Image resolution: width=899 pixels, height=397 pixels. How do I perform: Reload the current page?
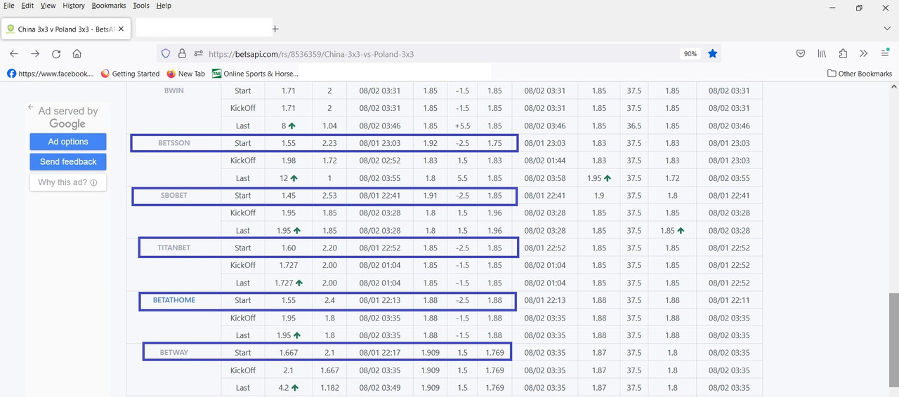(x=56, y=53)
